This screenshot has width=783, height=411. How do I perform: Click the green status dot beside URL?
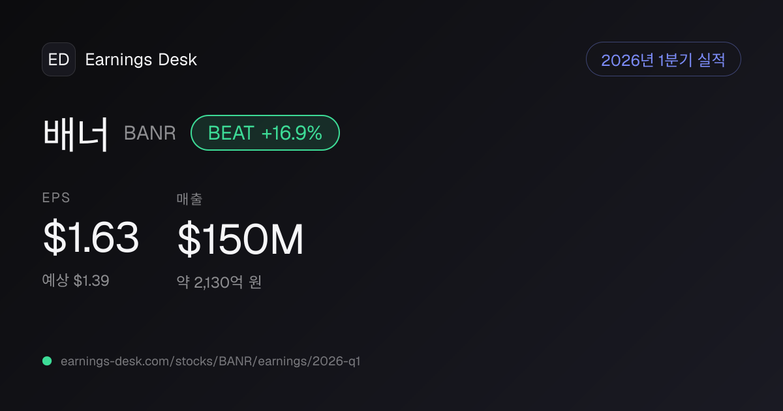point(47,361)
